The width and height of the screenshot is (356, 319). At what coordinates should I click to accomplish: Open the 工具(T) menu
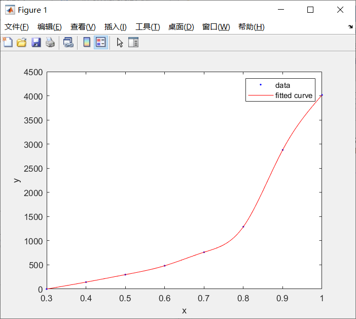point(148,27)
